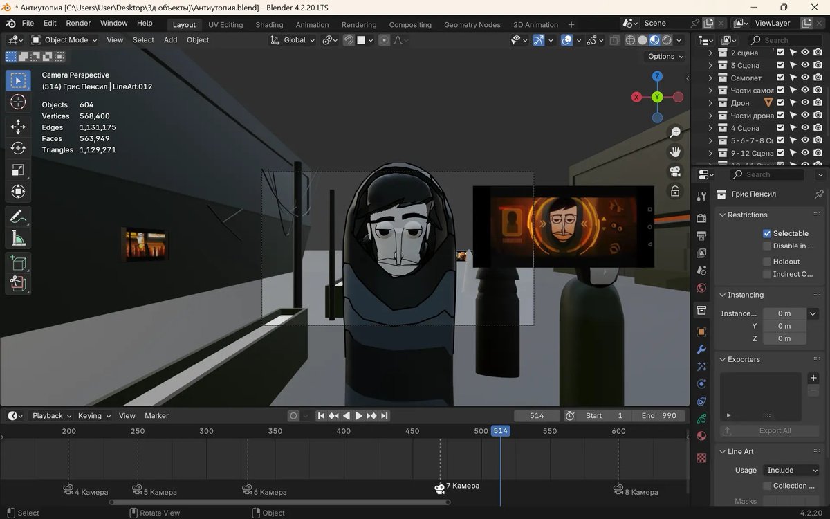This screenshot has height=519, width=830.
Task: Click the green Y axis gizmo
Action: click(657, 97)
